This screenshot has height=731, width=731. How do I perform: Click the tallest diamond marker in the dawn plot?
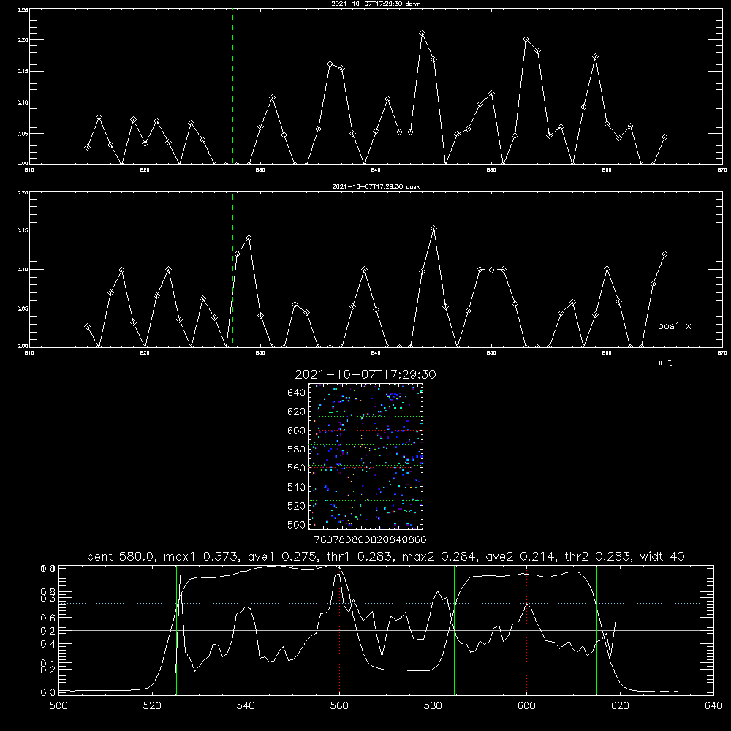point(422,34)
